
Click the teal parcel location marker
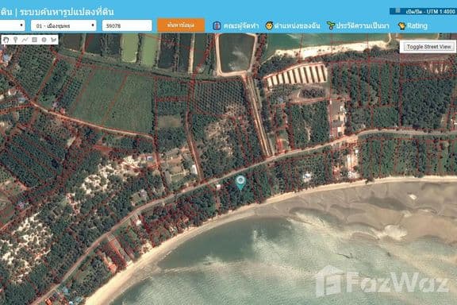click(x=240, y=183)
